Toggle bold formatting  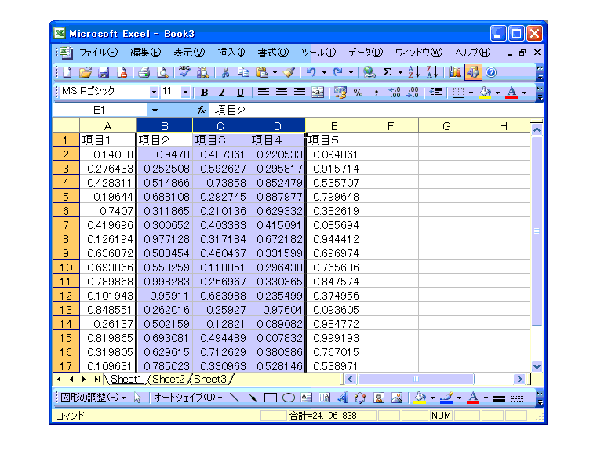click(x=204, y=93)
